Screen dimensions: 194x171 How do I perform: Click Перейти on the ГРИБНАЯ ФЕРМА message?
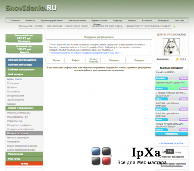pos(184,99)
